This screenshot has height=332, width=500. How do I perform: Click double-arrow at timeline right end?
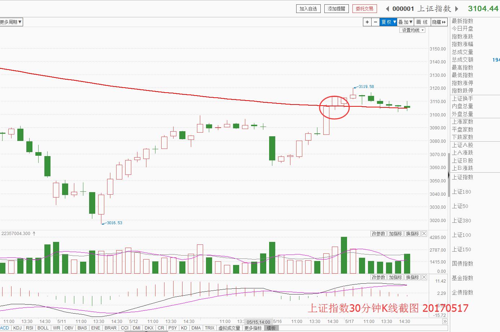(x=445, y=321)
